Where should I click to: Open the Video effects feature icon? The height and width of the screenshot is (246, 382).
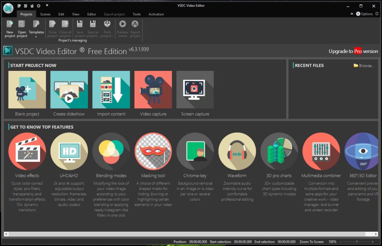27,151
